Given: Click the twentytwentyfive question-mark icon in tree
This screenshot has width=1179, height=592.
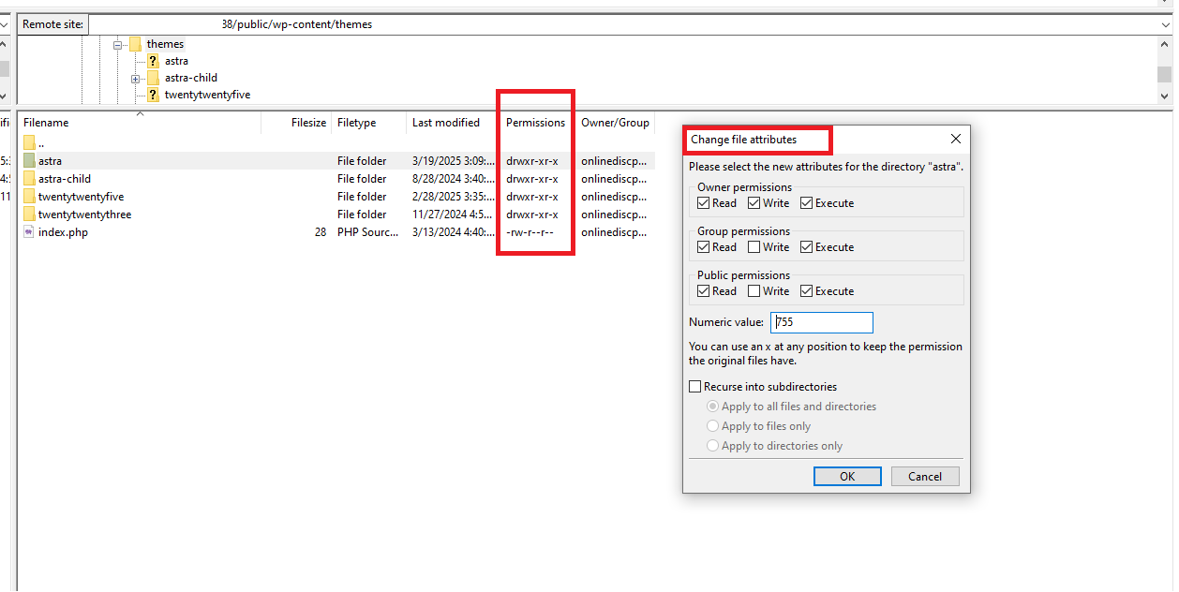Looking at the screenshot, I should 153,95.
